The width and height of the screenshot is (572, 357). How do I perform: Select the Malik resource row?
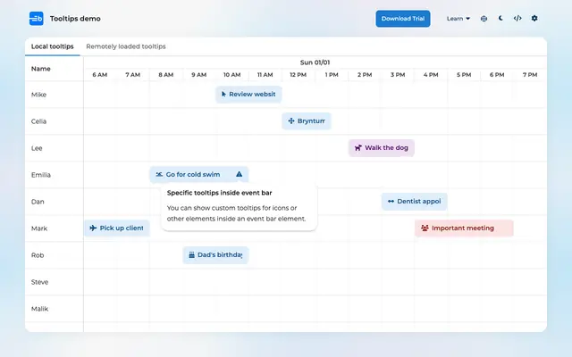[286, 309]
